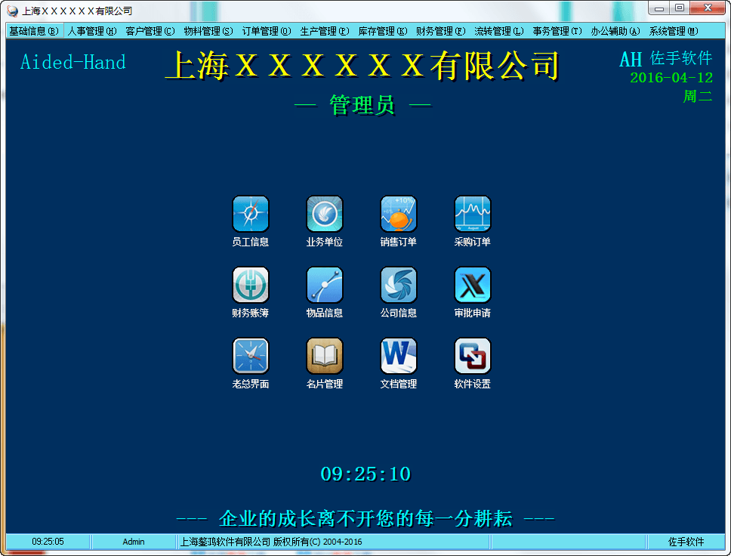Image resolution: width=731 pixels, height=556 pixels.
Task: Open the 软件设置 icon
Action: pos(472,356)
